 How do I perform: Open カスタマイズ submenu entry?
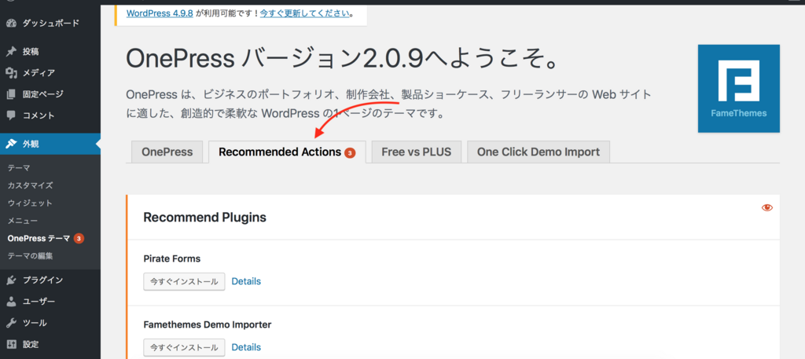[x=31, y=185]
